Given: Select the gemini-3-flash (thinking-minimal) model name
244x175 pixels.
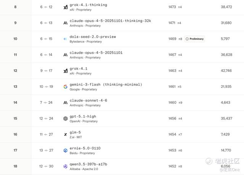Looking at the screenshot, I should [106, 84].
